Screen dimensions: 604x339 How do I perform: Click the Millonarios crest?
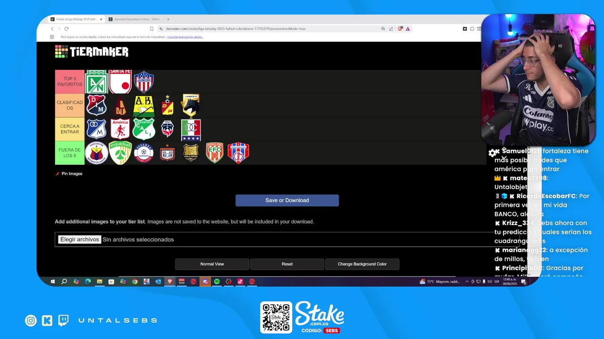(x=96, y=129)
